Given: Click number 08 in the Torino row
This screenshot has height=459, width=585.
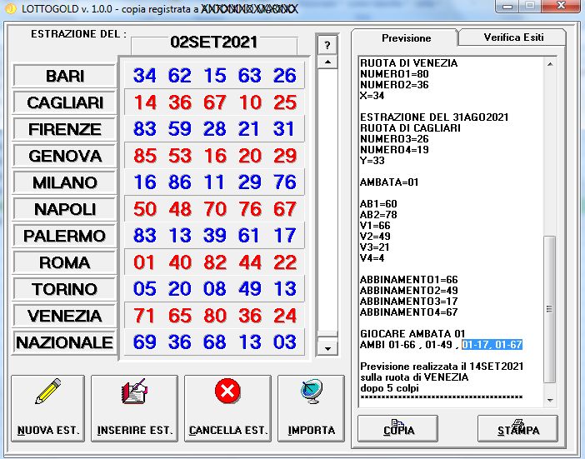Looking at the screenshot, I should (x=214, y=288).
